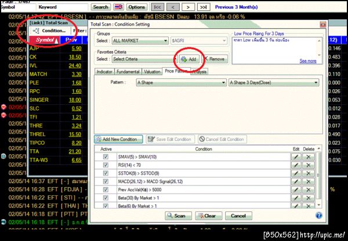The image size is (348, 241).
Task: Uncheck Prev AccVal > 5000 active box
Action: pos(106,189)
